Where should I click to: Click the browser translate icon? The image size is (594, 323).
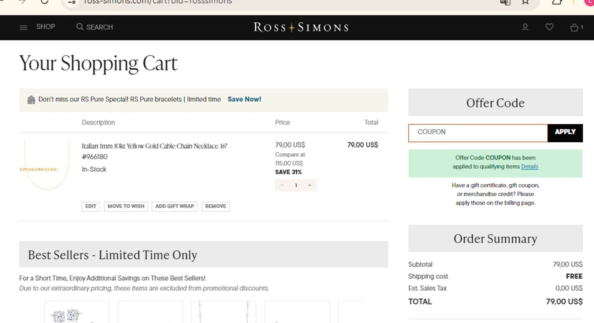(x=505, y=2)
